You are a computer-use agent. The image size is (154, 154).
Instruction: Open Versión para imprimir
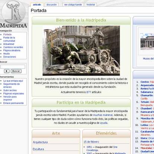[x=10, y=98]
